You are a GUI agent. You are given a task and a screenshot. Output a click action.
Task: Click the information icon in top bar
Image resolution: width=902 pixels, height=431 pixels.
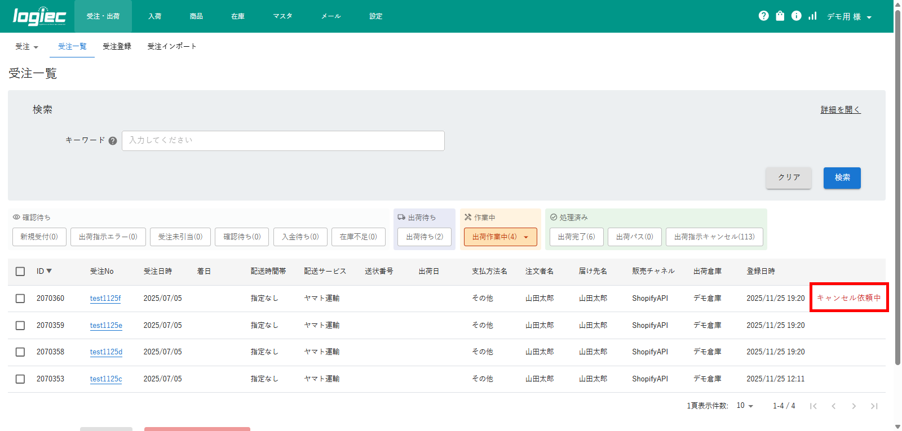click(x=796, y=16)
